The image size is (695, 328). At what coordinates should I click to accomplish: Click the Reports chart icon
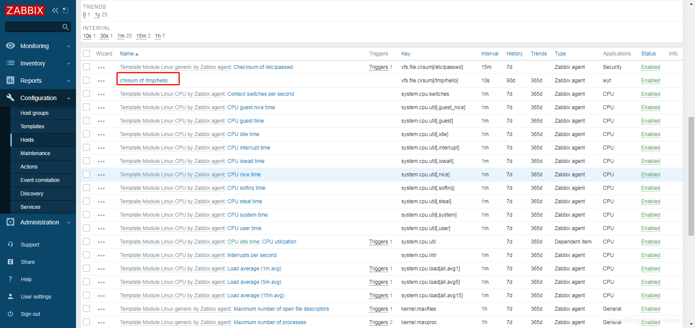coord(10,80)
